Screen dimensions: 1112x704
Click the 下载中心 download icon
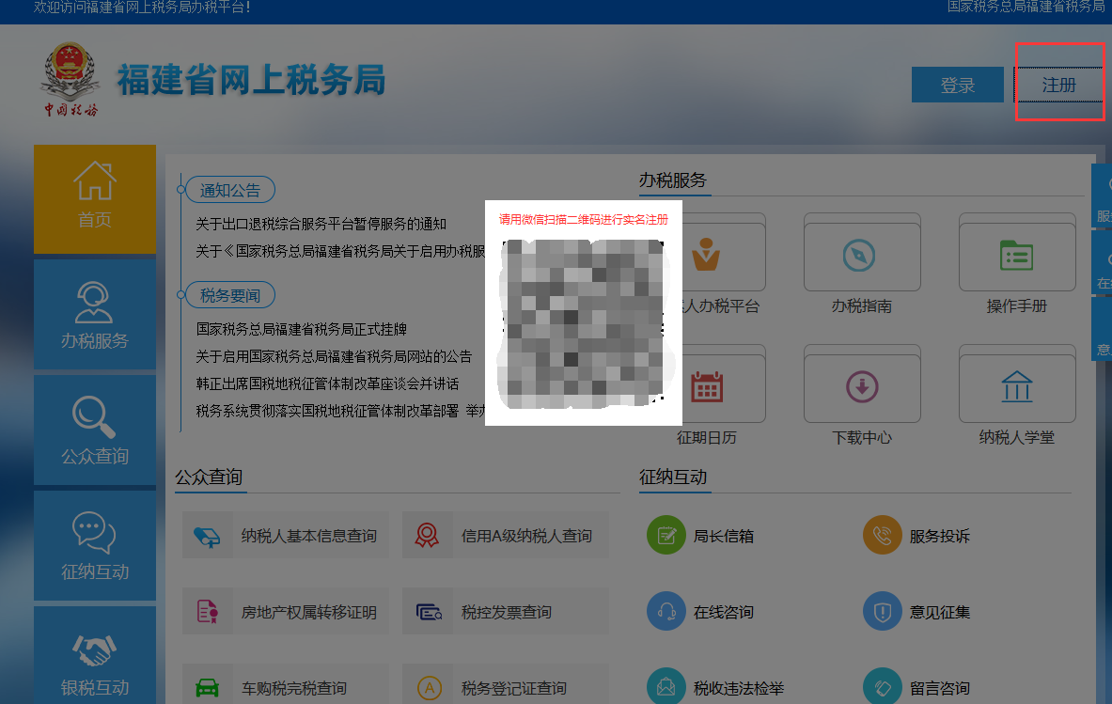(862, 387)
